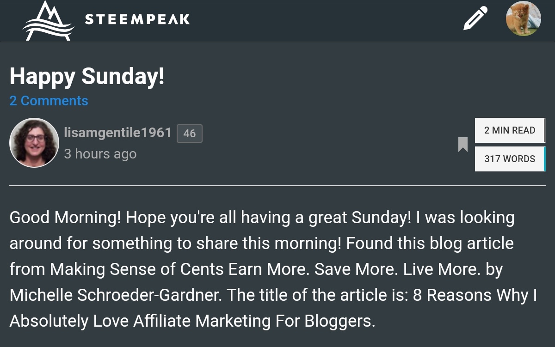The height and width of the screenshot is (347, 555).
Task: Click the teal accent stripe on 317 WORDS
Action: (544, 159)
